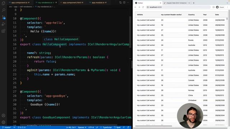
Task: Click the 'my-custom Header works!' column header
Action: (x=171, y=15)
